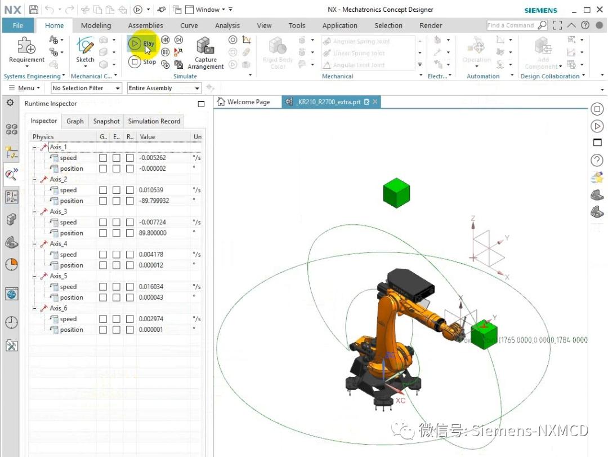The width and height of the screenshot is (608, 457).
Task: Click the help question mark icon on right sidebar
Action: pos(597,160)
